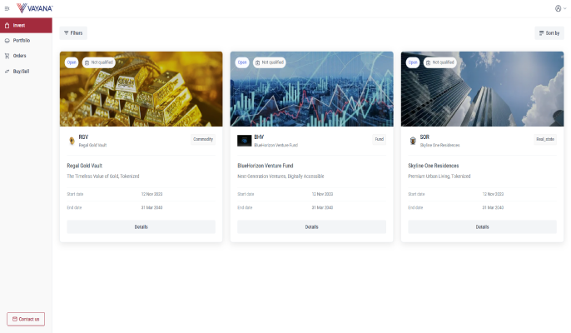Click the Vayana logo
This screenshot has height=333, width=571.
(x=35, y=8)
